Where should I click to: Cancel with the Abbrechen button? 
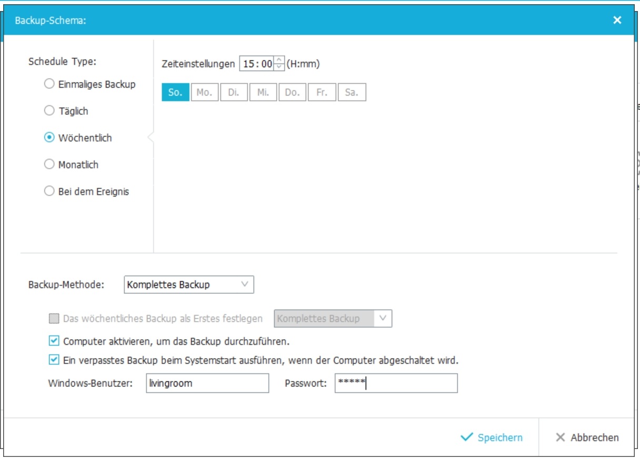click(x=587, y=437)
